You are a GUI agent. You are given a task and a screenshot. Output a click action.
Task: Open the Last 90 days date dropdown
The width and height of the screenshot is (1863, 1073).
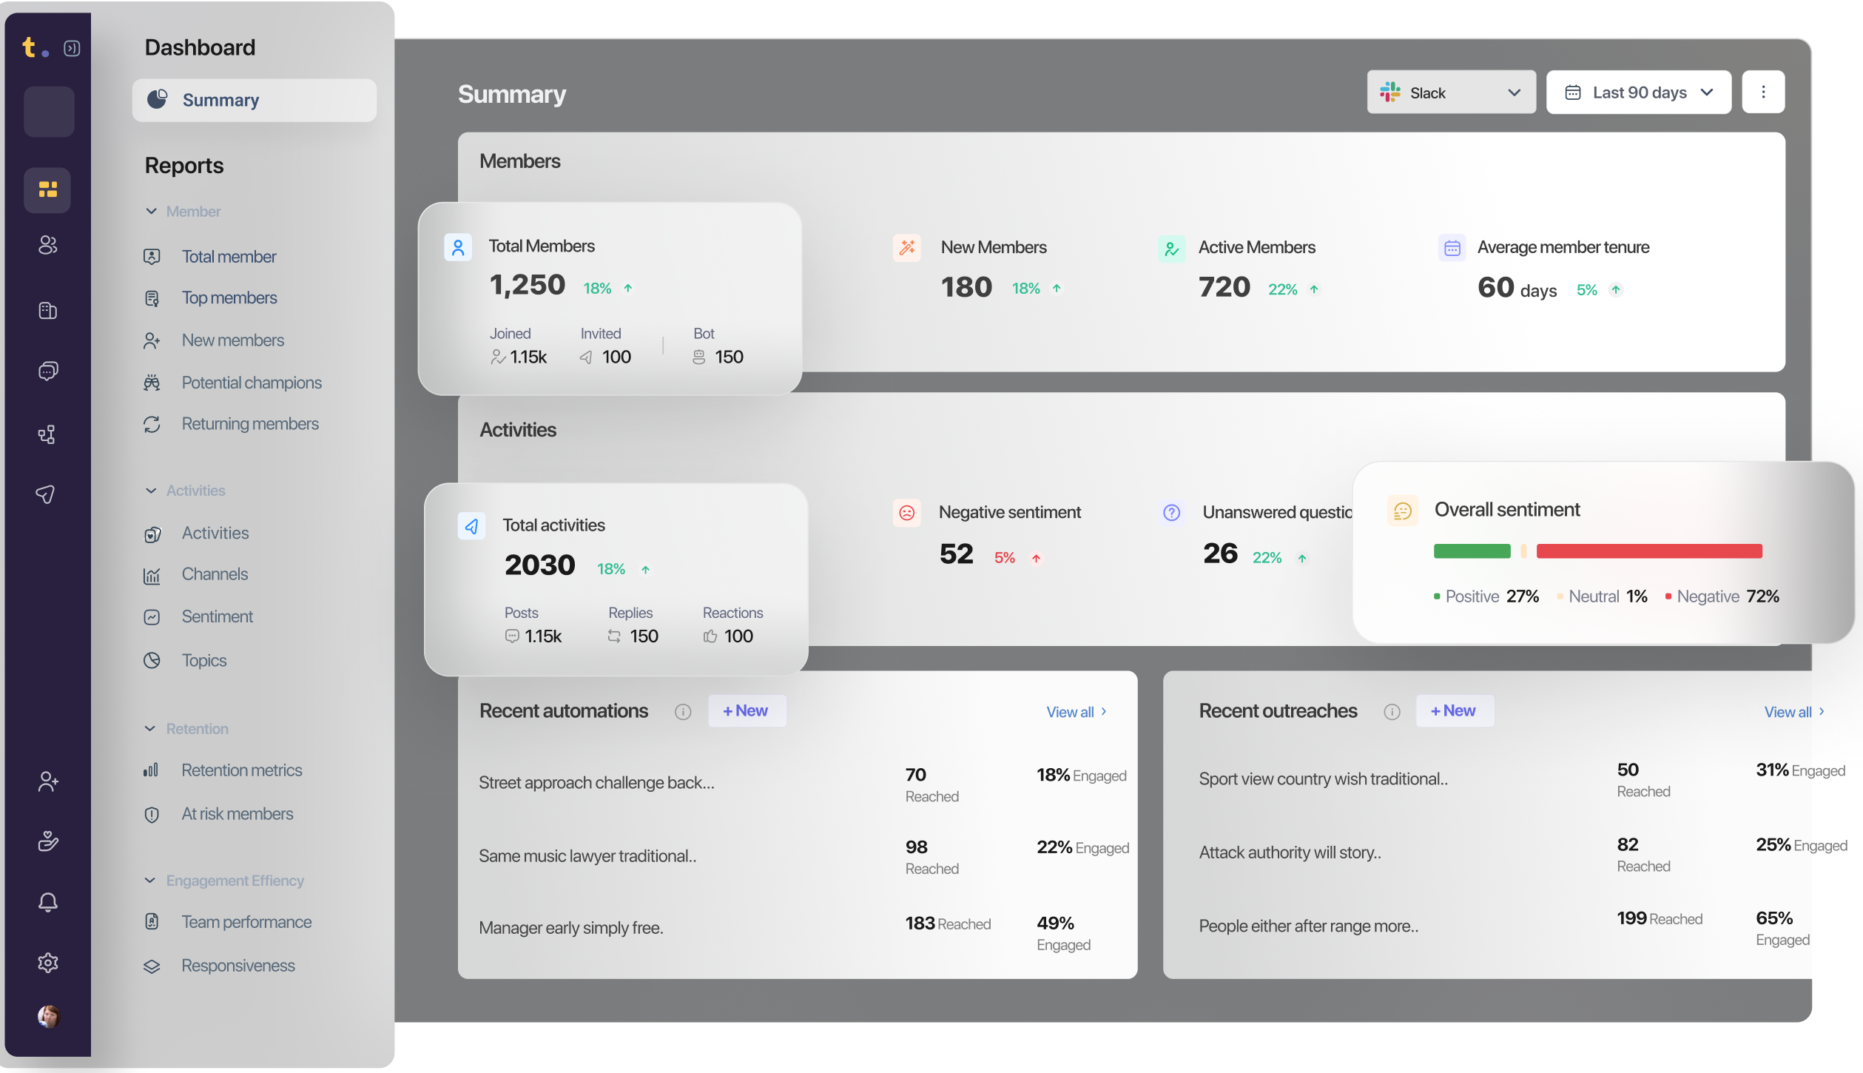[1638, 92]
